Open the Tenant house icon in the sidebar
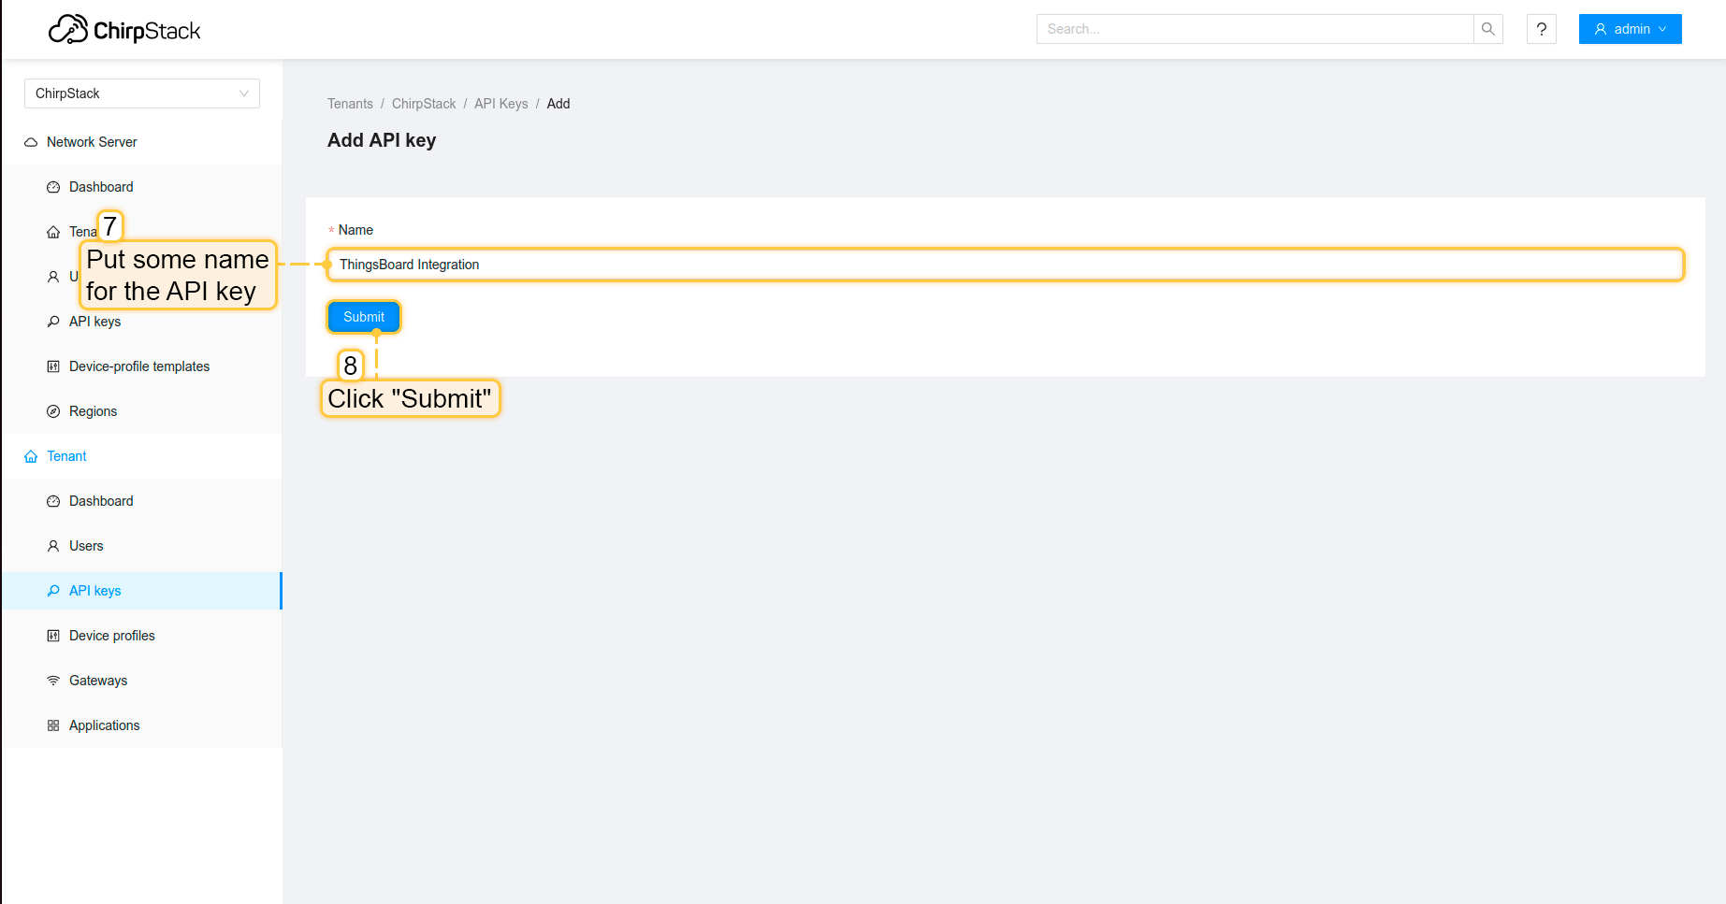 [x=30, y=456]
